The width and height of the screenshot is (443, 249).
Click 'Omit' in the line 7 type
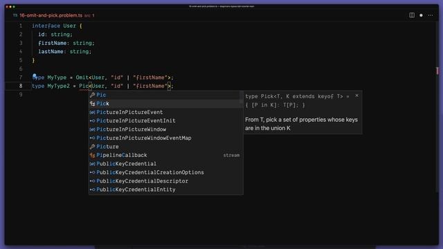pos(82,77)
